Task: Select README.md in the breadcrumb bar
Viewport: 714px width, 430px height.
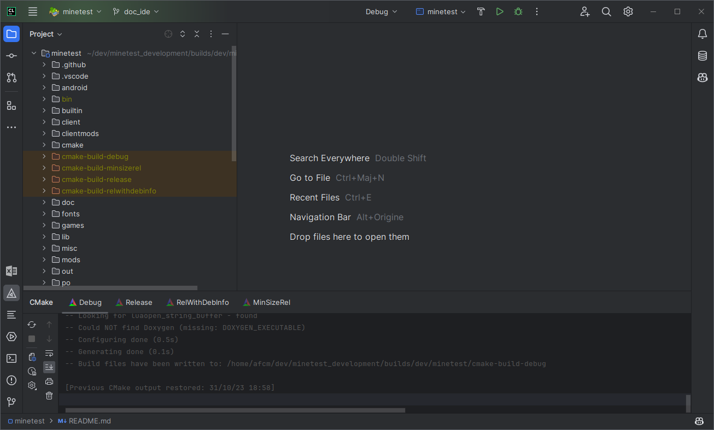Action: click(x=90, y=421)
